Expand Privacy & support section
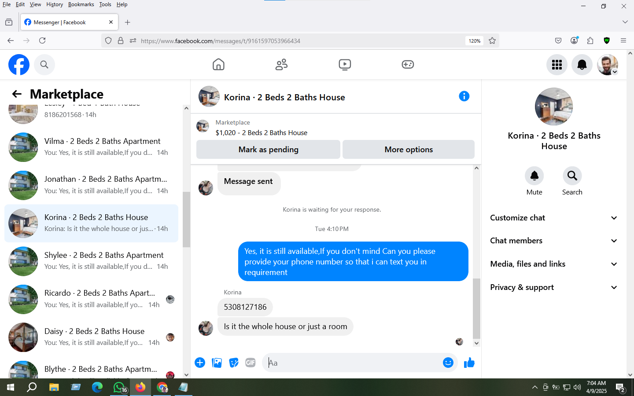 pos(554,287)
